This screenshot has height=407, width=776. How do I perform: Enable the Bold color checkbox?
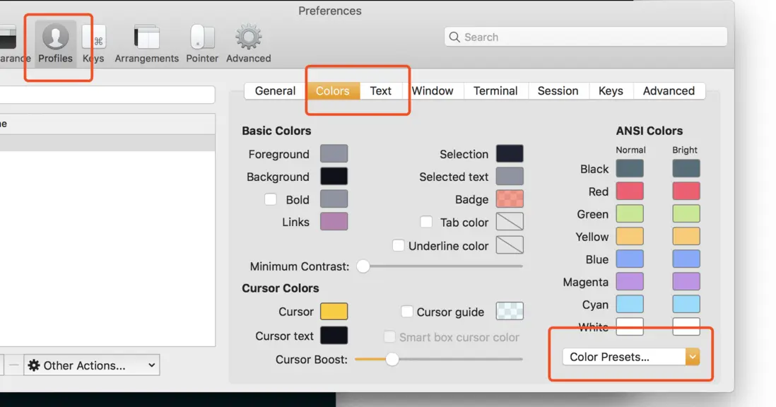(x=271, y=199)
